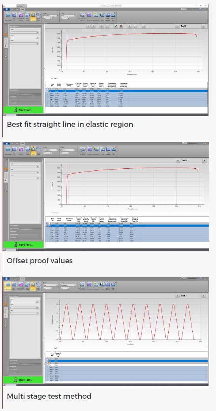The width and height of the screenshot is (216, 411).
Task: Click the red X reject icon above the graph
Action: 121,26
